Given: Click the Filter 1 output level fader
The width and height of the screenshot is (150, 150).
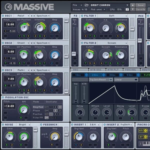Looking at the screenshot, I should coord(132,28).
